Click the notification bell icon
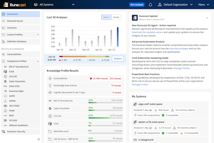214x143 pixels. click(150, 5)
